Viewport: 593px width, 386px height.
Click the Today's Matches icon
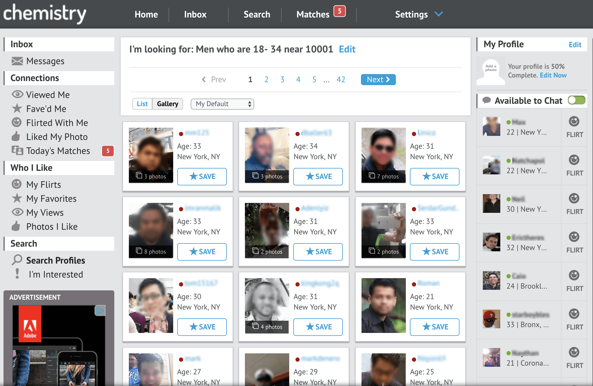point(17,150)
